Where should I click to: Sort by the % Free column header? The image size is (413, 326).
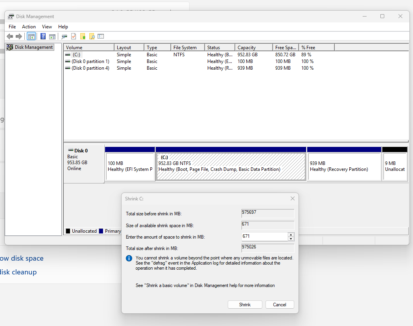[317, 48]
